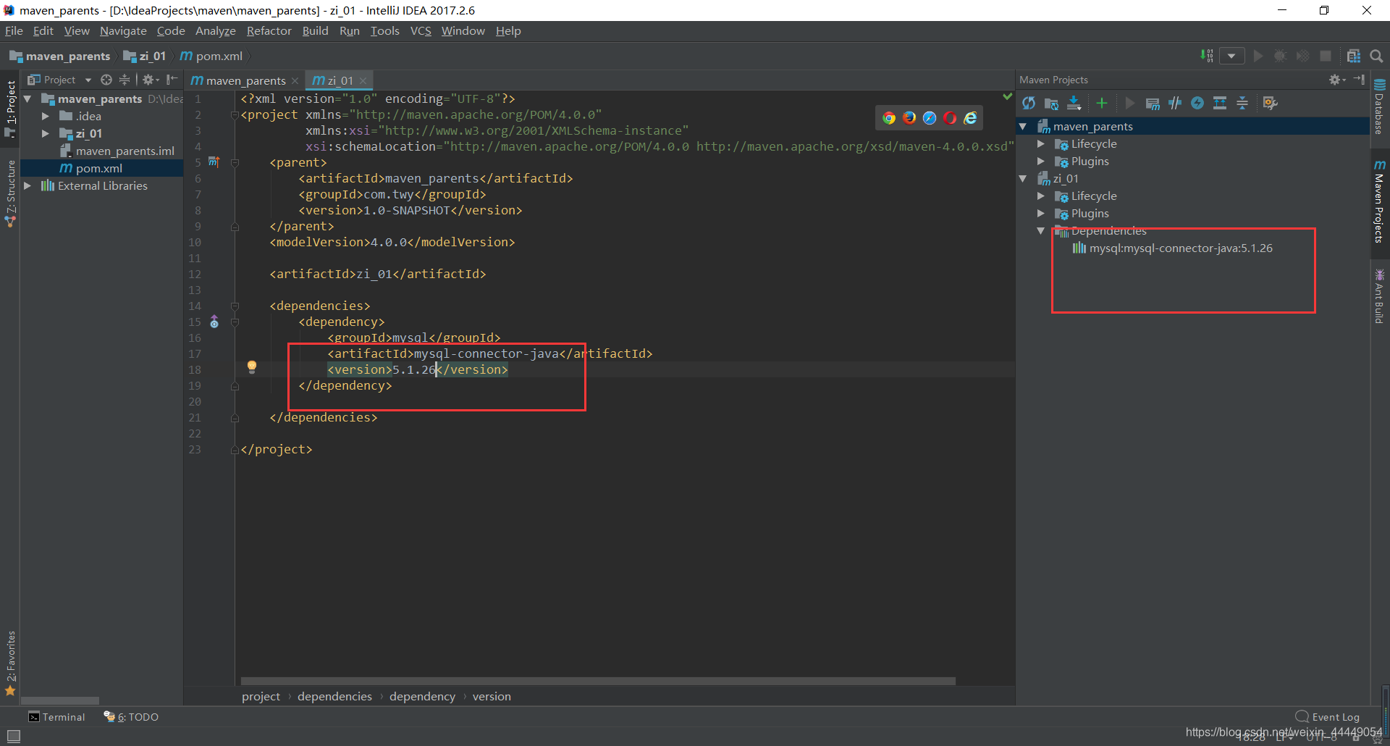This screenshot has height=746, width=1390.
Task: Collapse zi_01 node in Maven panel
Action: click(x=1023, y=178)
